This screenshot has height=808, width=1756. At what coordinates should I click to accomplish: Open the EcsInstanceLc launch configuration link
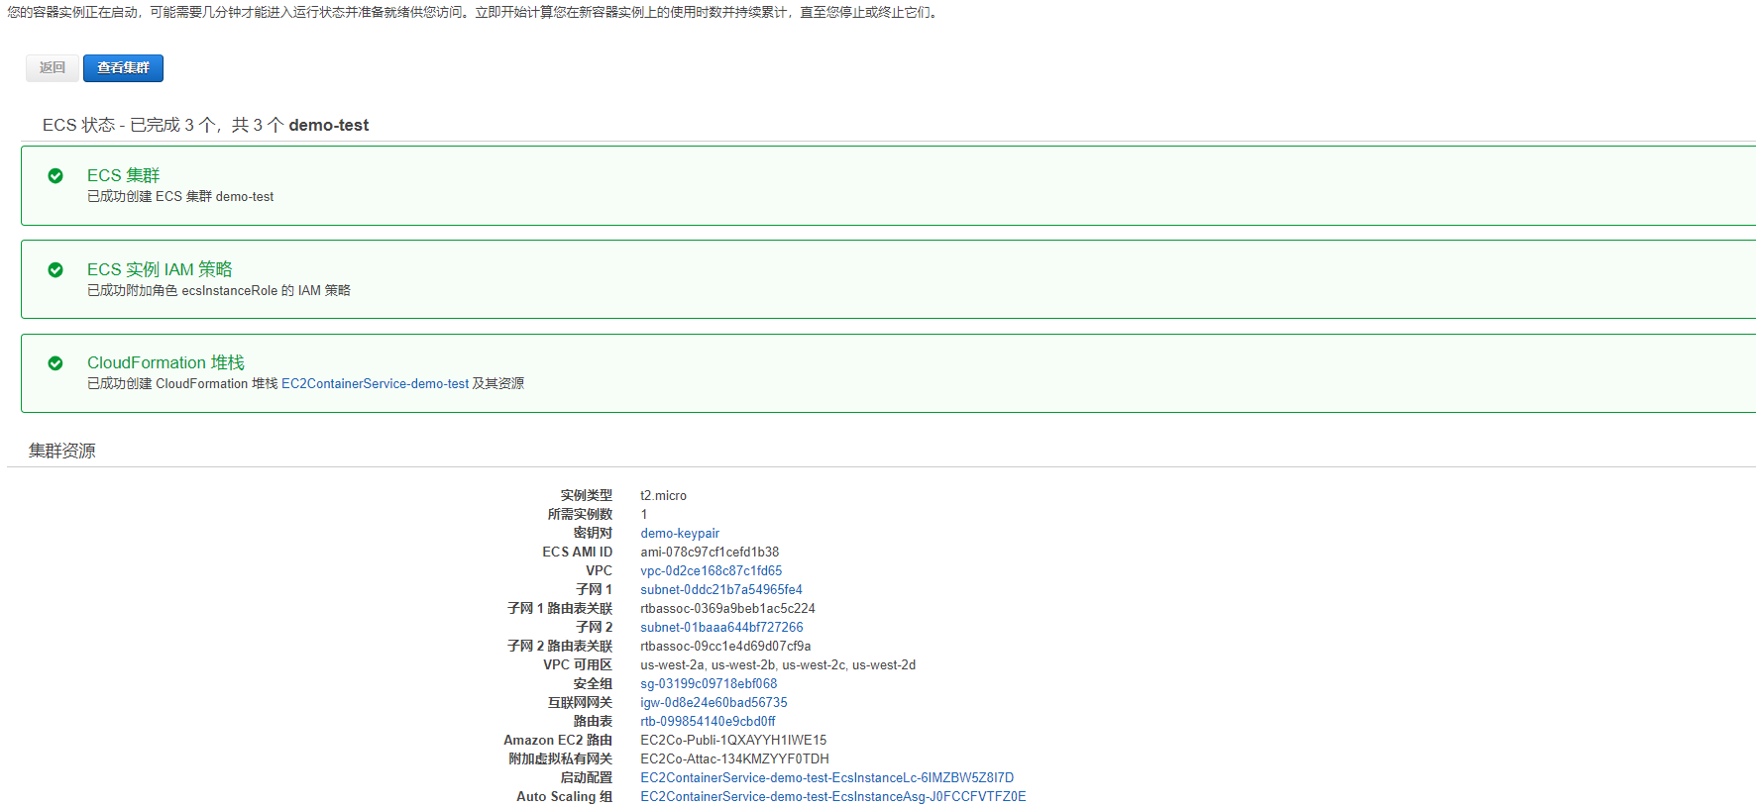(826, 777)
